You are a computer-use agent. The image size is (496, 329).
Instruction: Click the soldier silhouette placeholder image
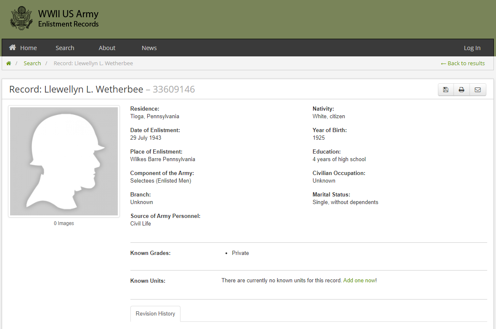64,161
